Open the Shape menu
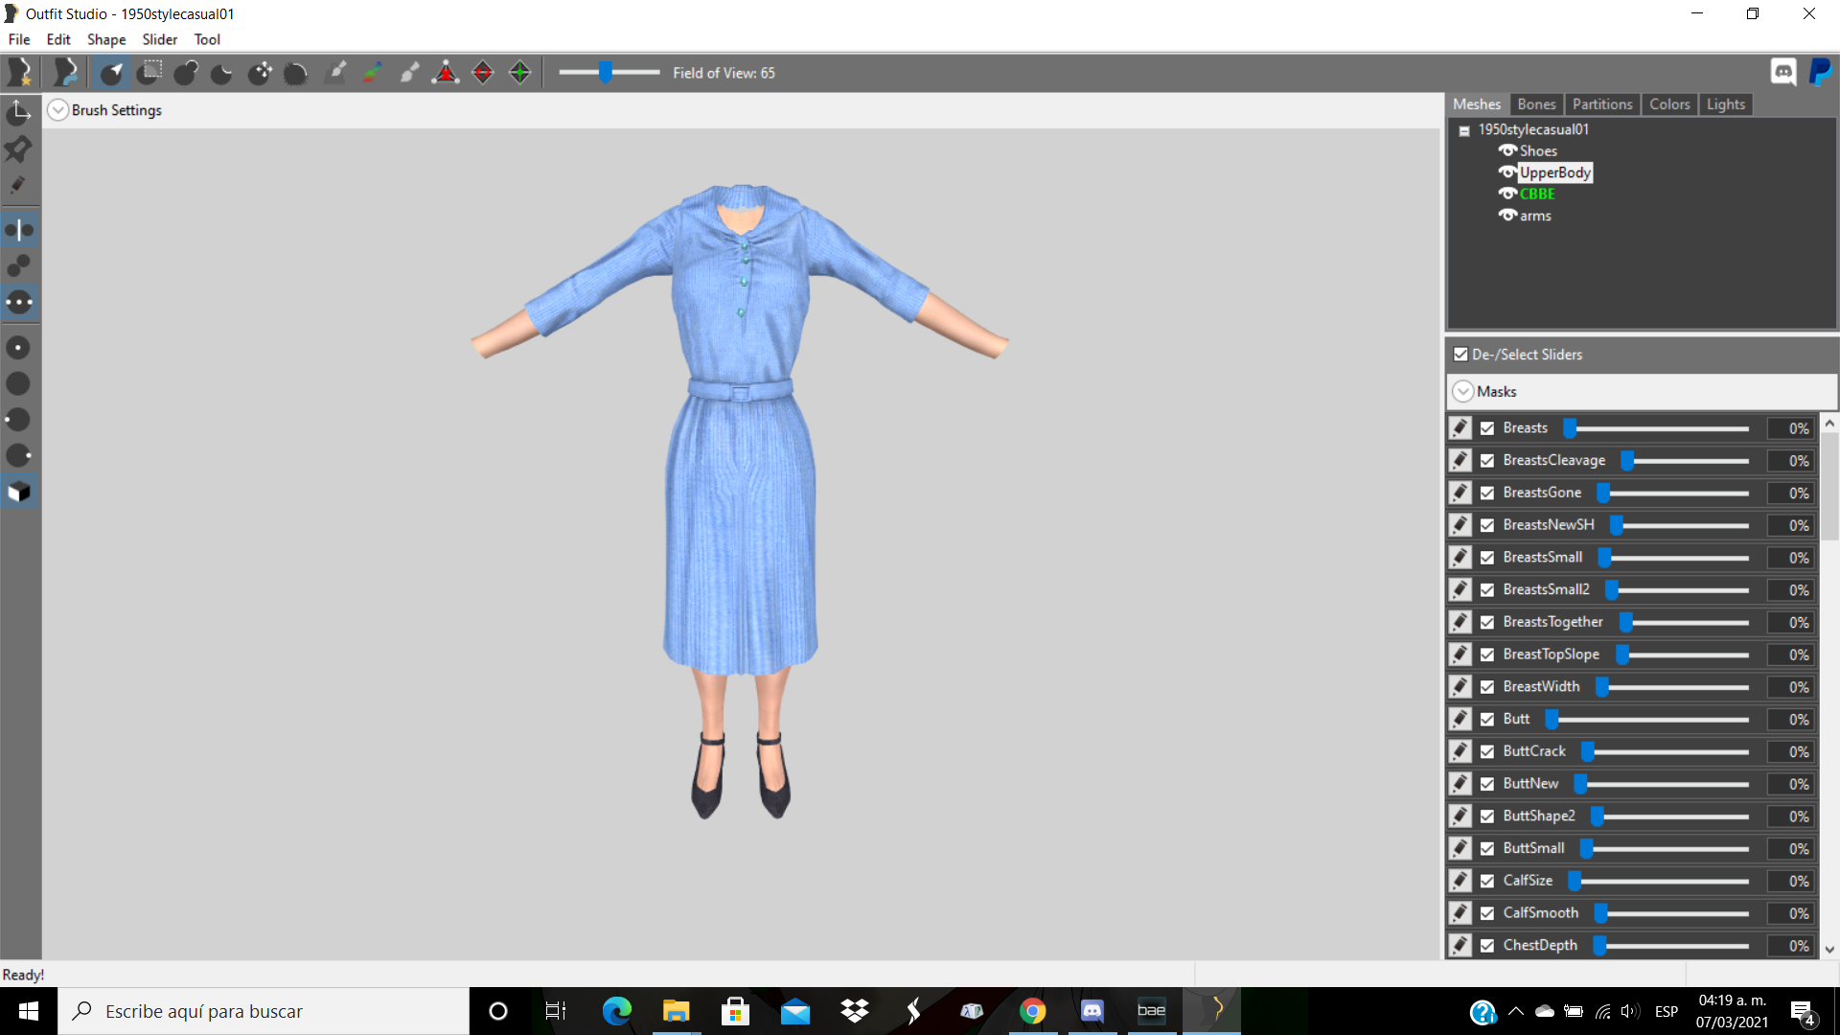1840x1035 pixels. point(106,39)
